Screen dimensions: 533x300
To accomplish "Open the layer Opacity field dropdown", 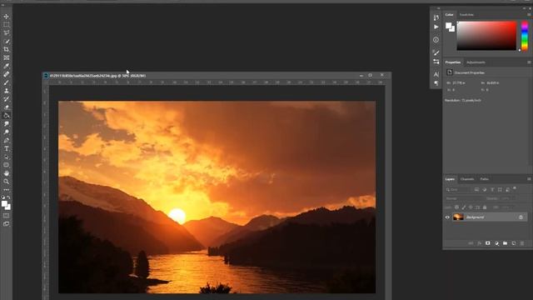I will [x=509, y=198].
